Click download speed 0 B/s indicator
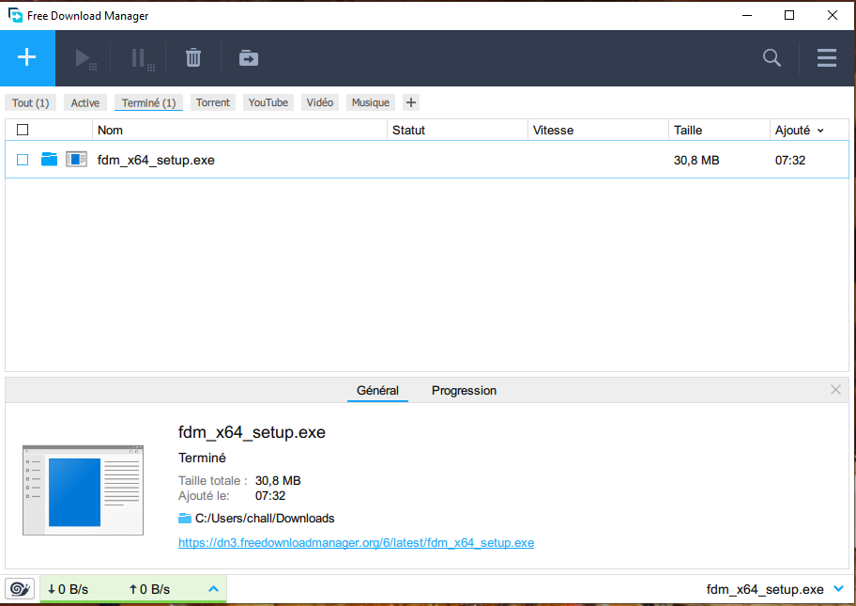856x606 pixels. pyautogui.click(x=68, y=589)
